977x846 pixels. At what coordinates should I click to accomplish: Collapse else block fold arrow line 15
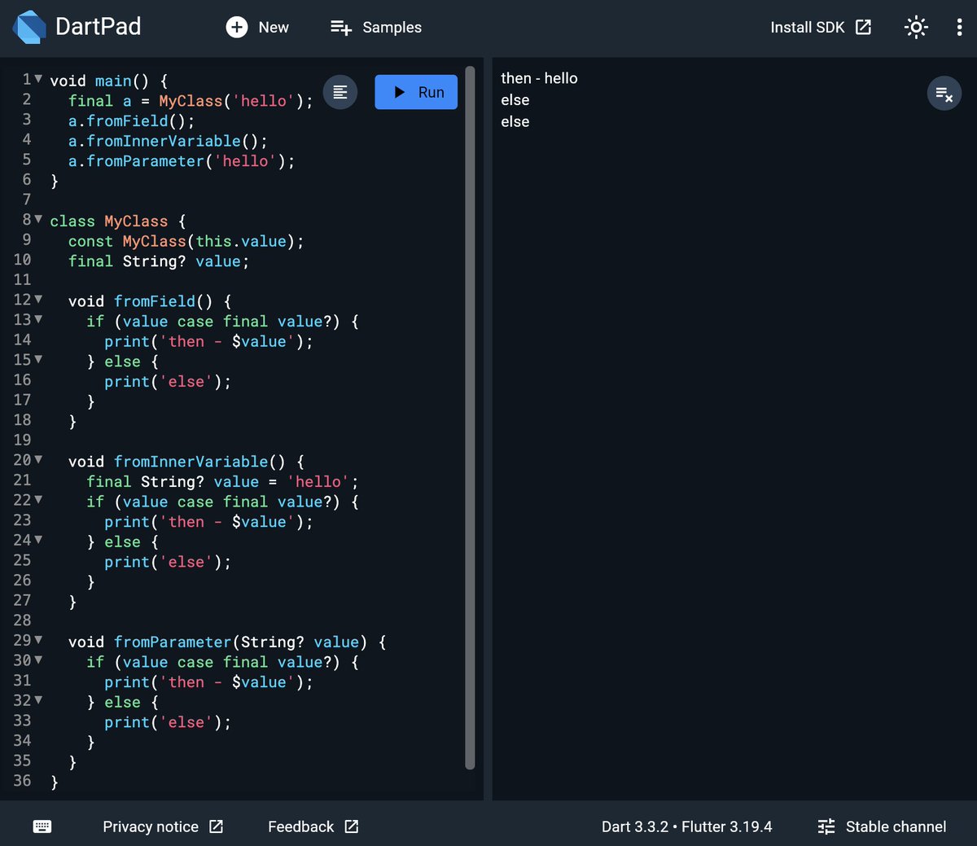tap(38, 359)
